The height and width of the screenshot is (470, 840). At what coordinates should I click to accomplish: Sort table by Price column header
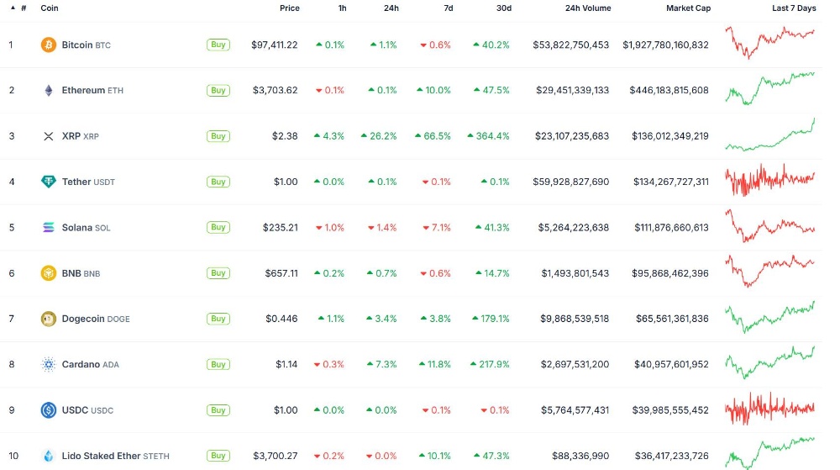[289, 8]
